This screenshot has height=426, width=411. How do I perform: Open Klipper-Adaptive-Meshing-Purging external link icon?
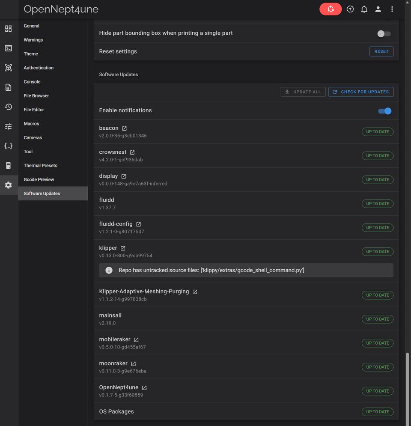195,292
